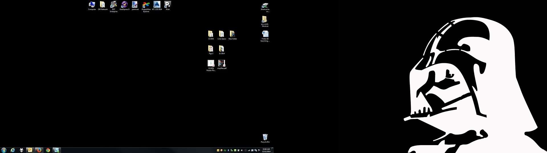547x153 pixels.
Task: Open ProjectWise Explorer shortcut
Action: coord(146,7)
